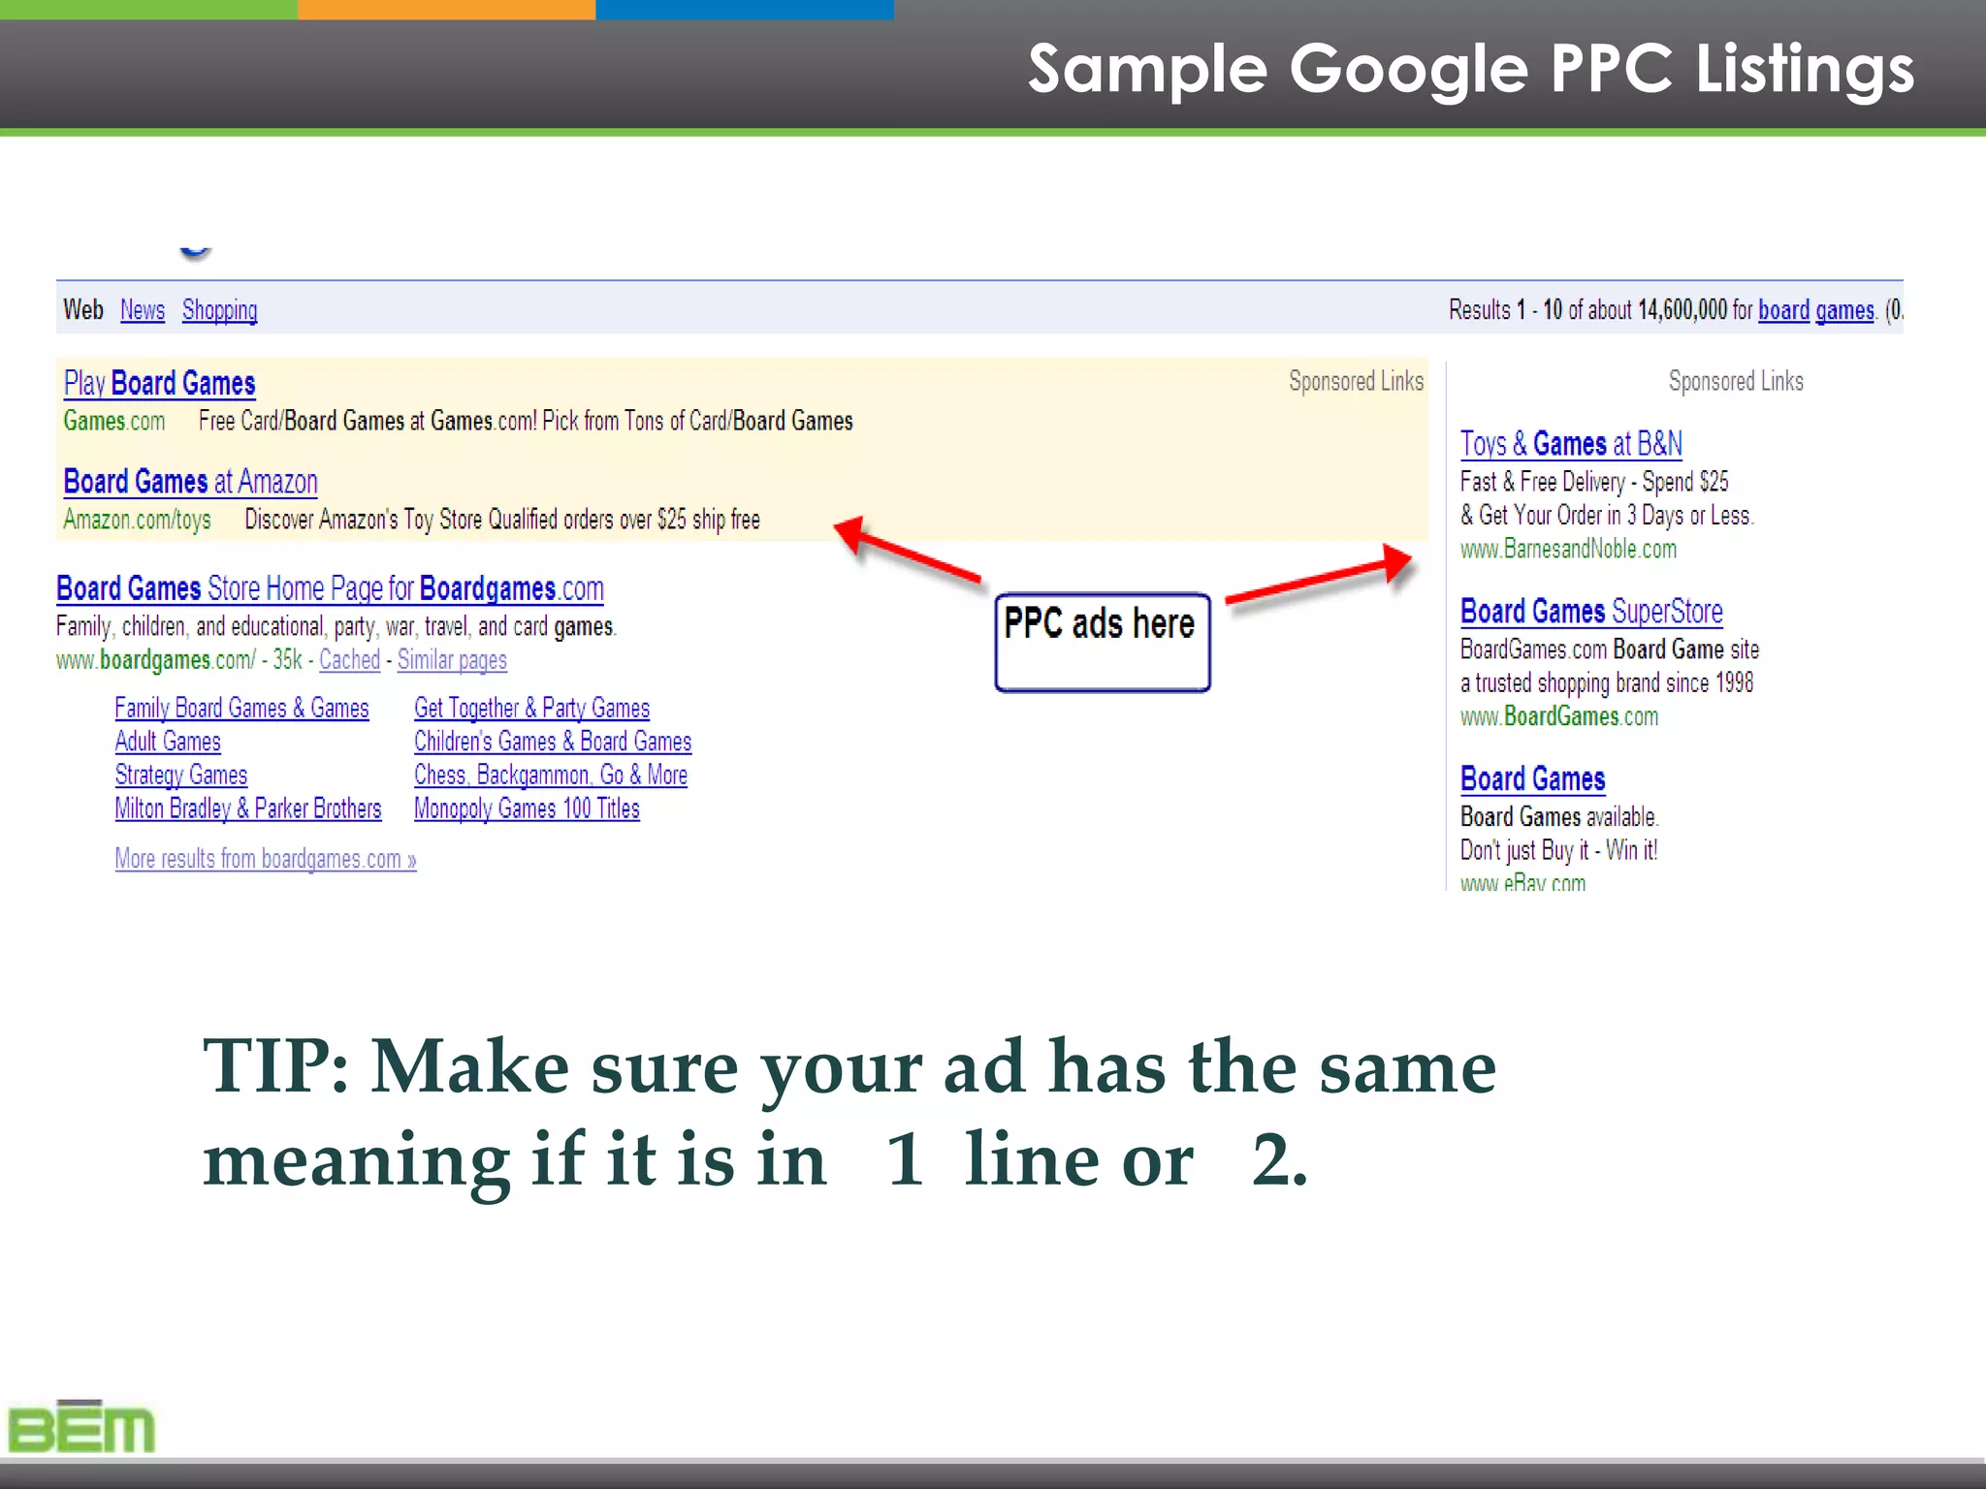
Task: Click the 'www.BoardGames.com' sidebar URL text
Action: 1559,717
